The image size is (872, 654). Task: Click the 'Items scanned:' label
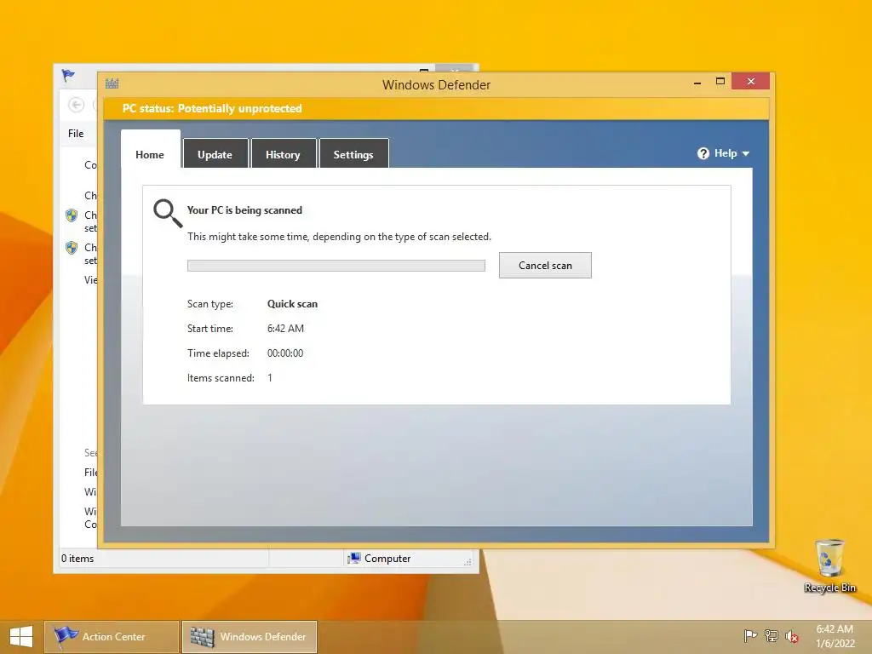(x=221, y=378)
